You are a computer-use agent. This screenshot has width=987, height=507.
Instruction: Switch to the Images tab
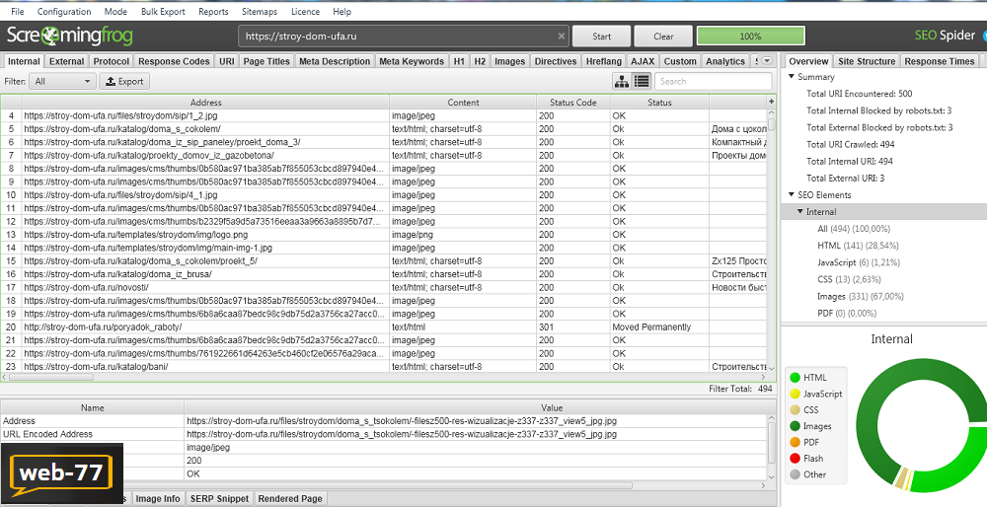pyautogui.click(x=510, y=61)
